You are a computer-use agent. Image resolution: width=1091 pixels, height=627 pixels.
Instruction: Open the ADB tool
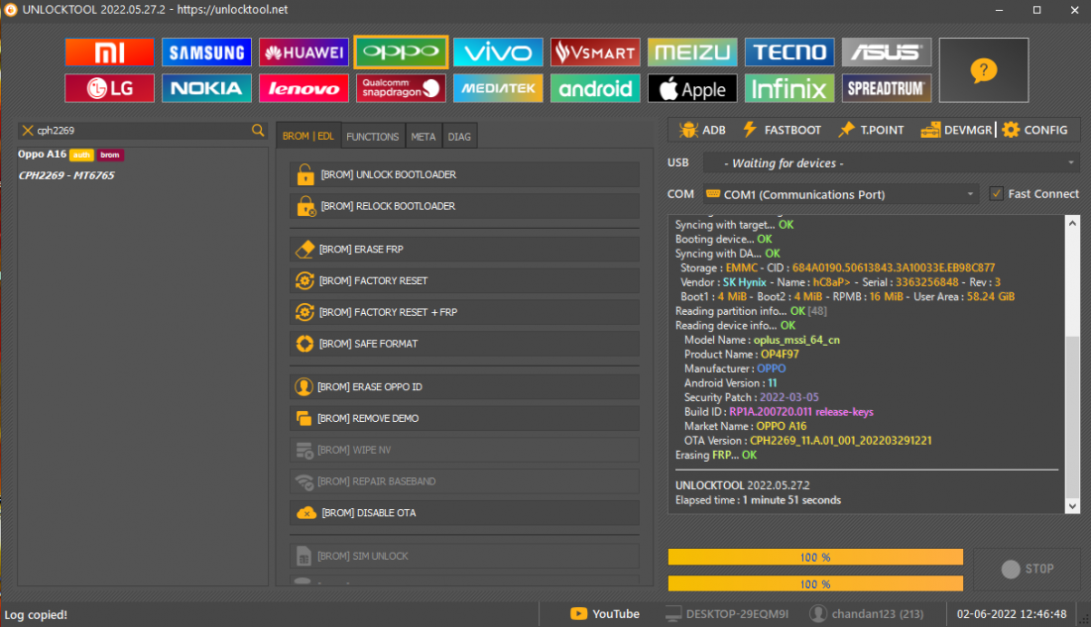tap(703, 130)
